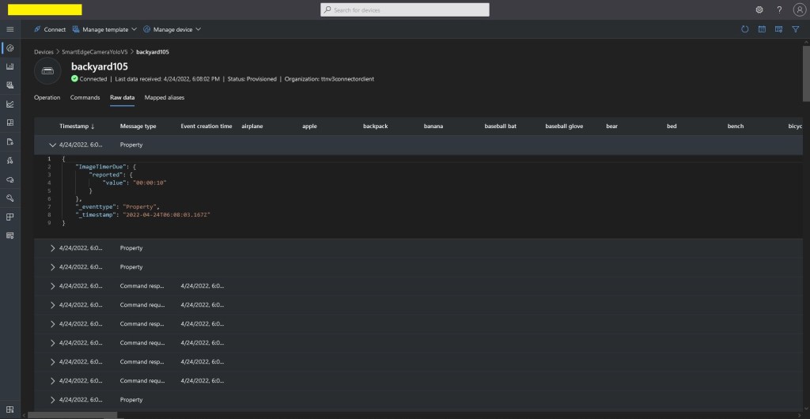Image resolution: width=810 pixels, height=419 pixels.
Task: Click in the Search for devices field
Action: tap(405, 9)
